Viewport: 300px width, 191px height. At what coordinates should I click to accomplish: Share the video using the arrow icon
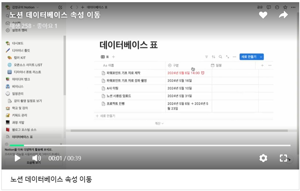pos(283,15)
